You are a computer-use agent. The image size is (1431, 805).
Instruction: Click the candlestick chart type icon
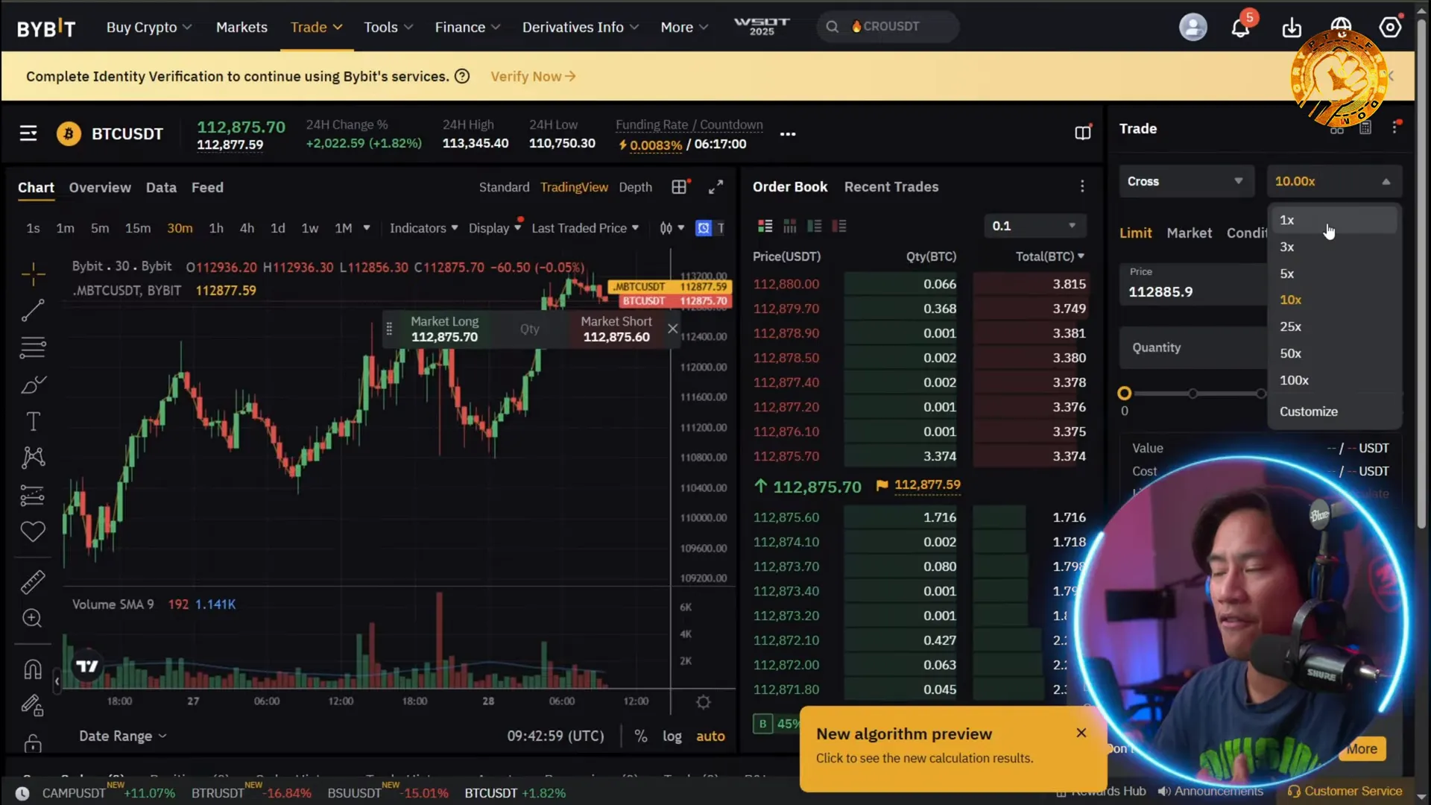click(666, 228)
